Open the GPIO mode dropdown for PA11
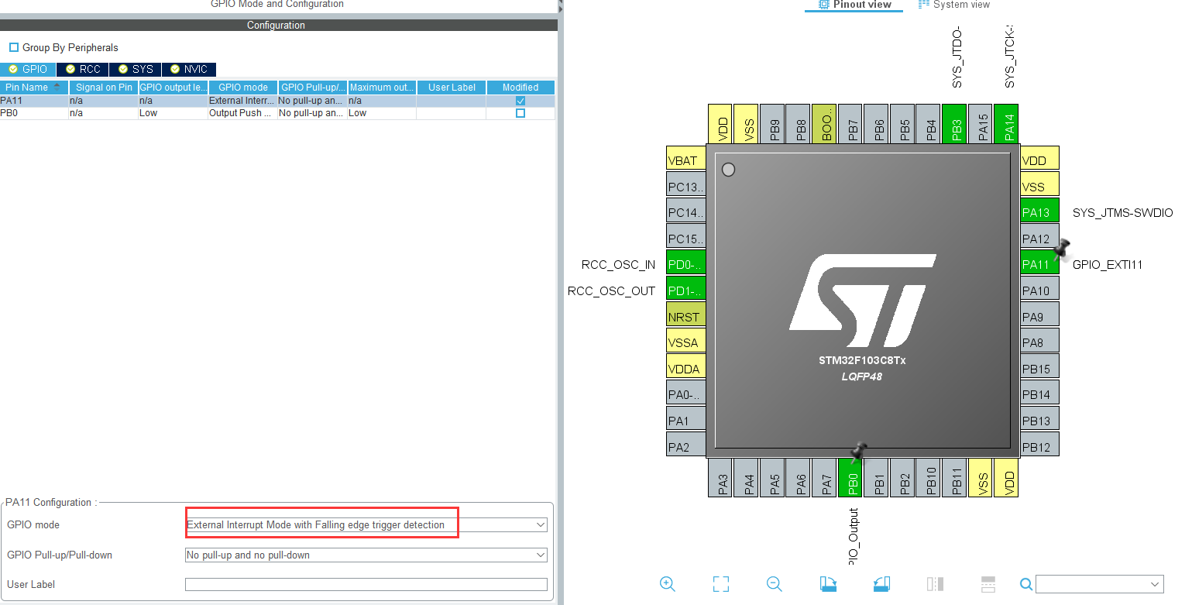The image size is (1192, 605). pos(541,524)
